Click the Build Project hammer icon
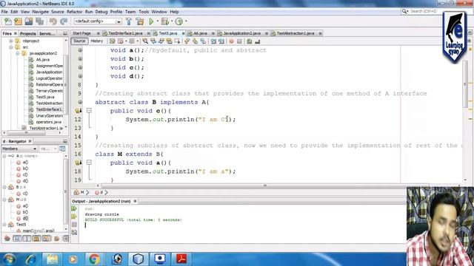The image size is (474, 266). 129,21
